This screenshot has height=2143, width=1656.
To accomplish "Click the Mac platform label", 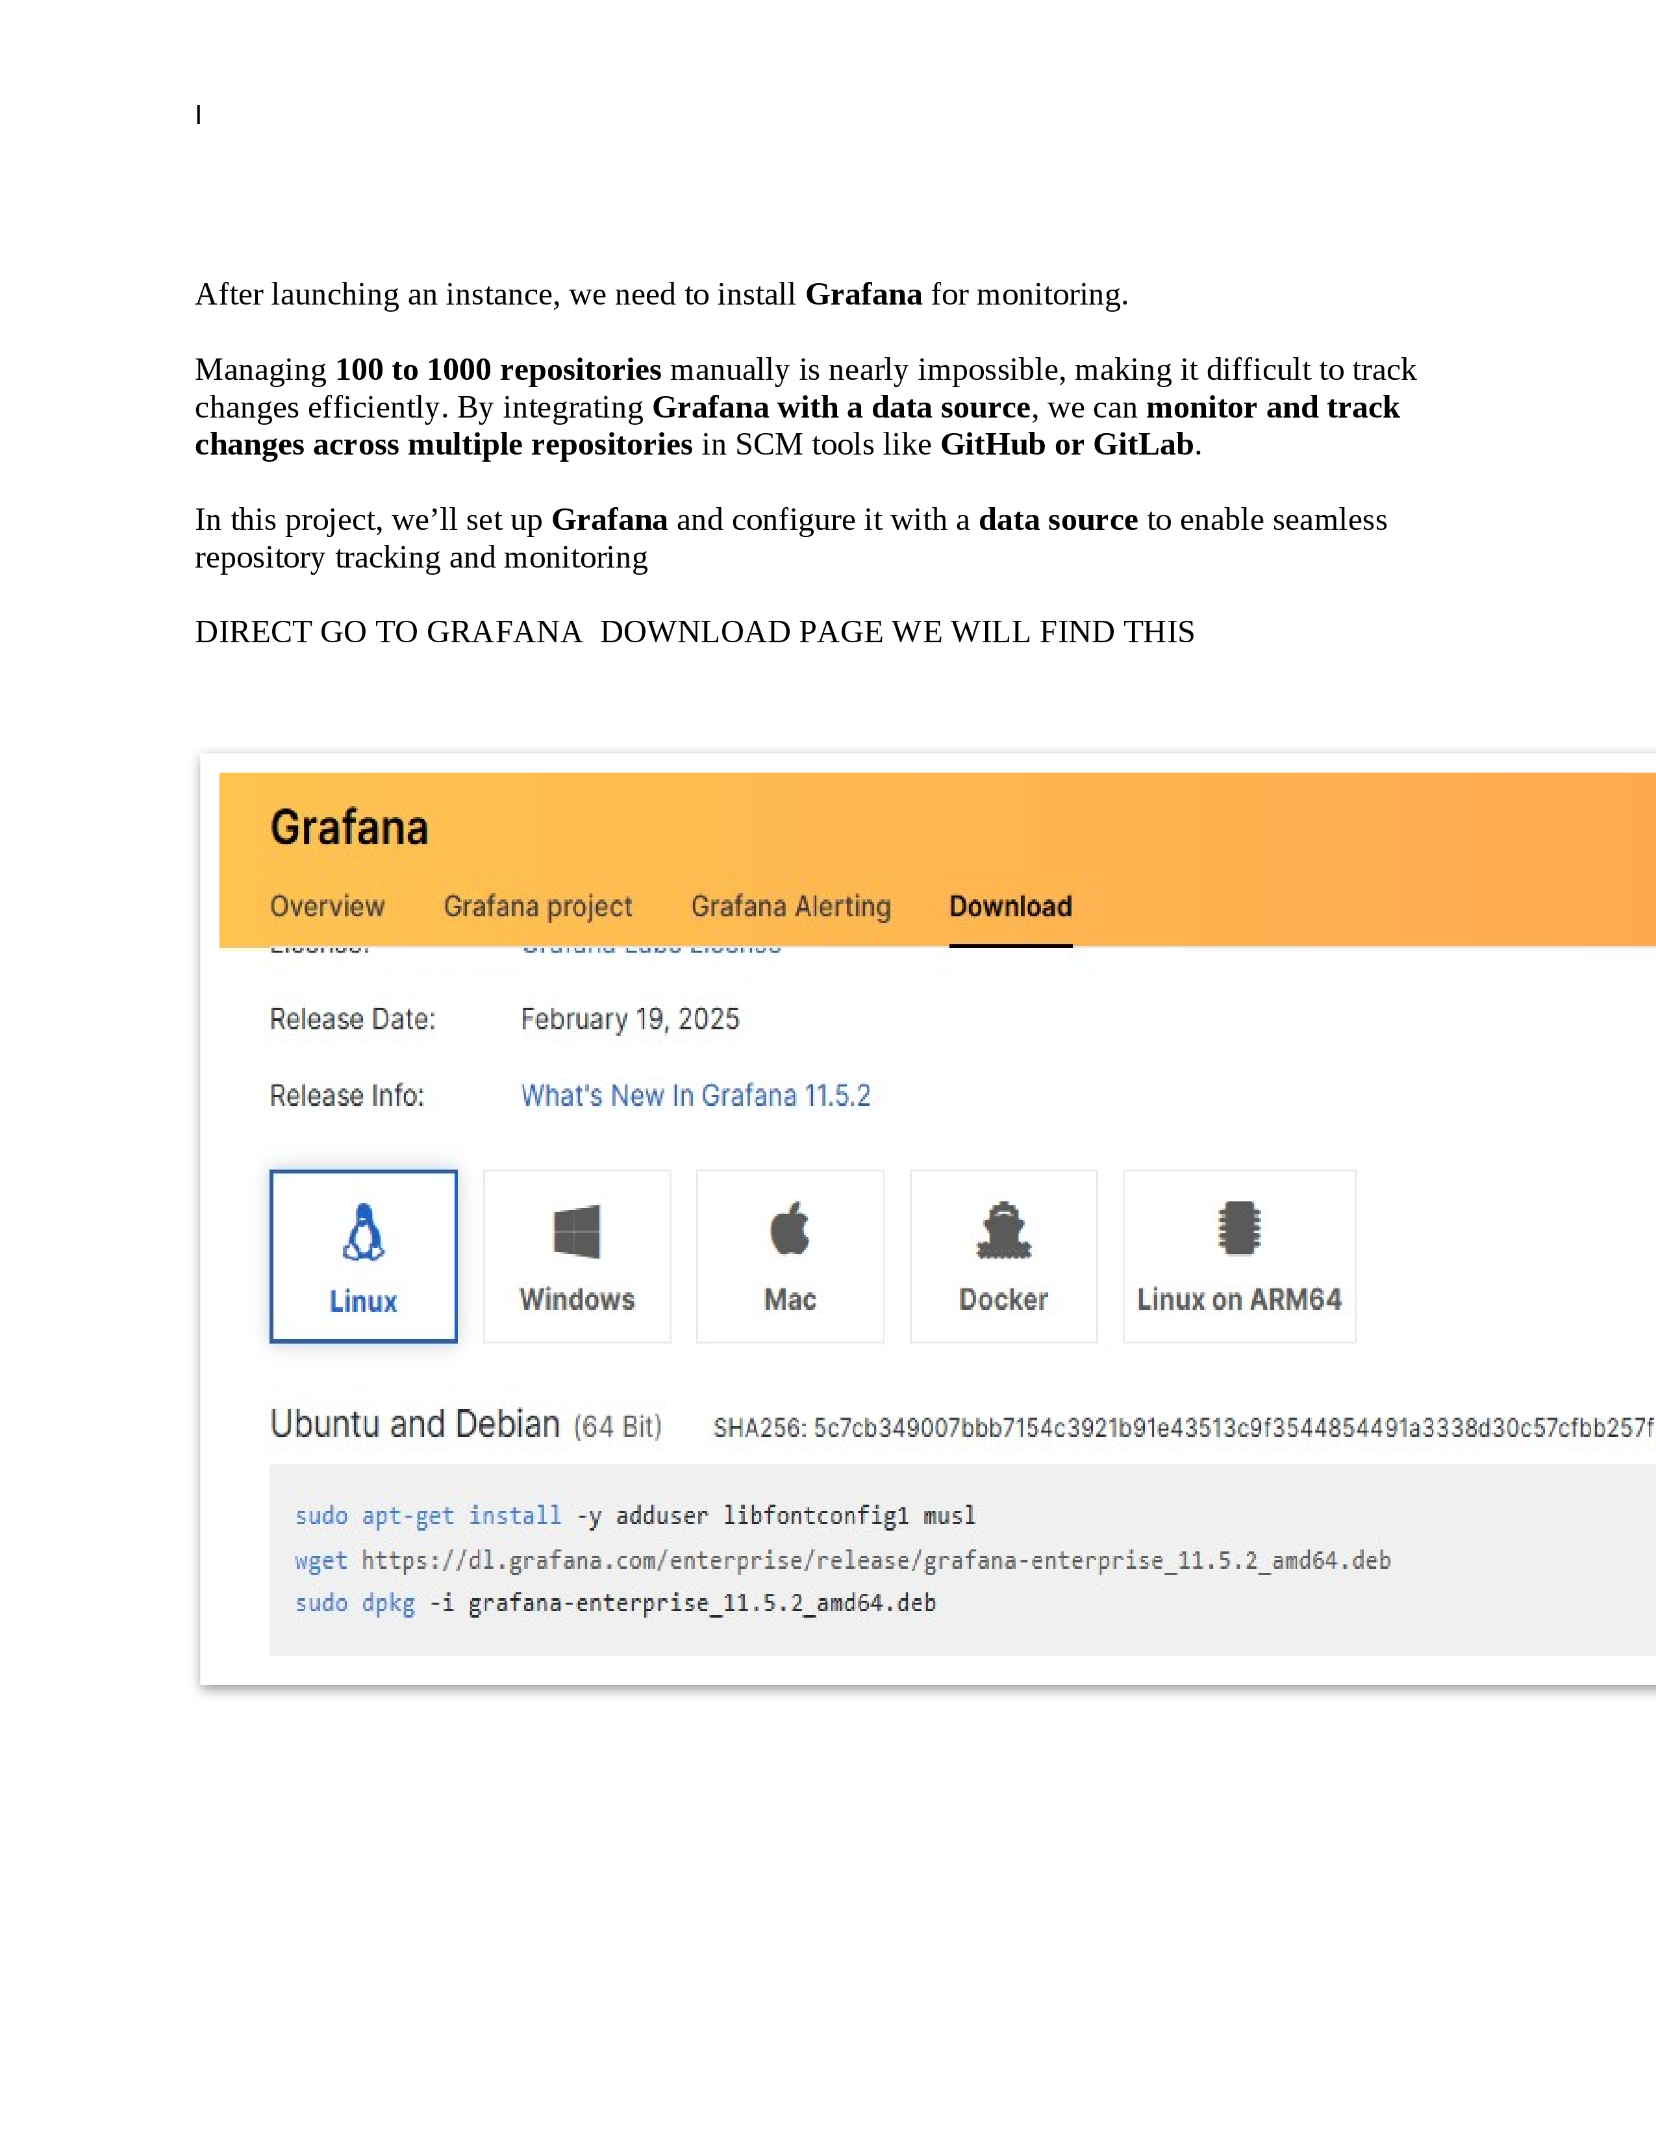I will [790, 1299].
